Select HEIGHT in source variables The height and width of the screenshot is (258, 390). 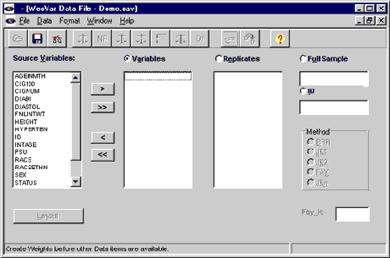(26, 122)
